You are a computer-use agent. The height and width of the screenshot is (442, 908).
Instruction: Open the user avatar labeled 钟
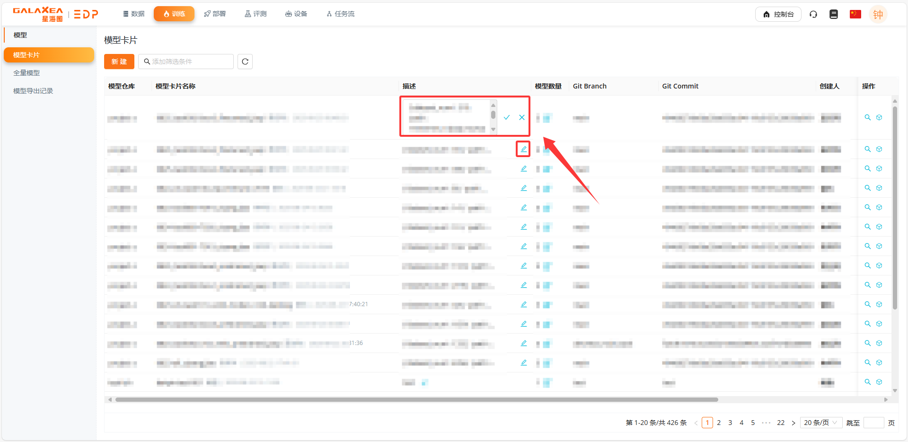click(878, 14)
